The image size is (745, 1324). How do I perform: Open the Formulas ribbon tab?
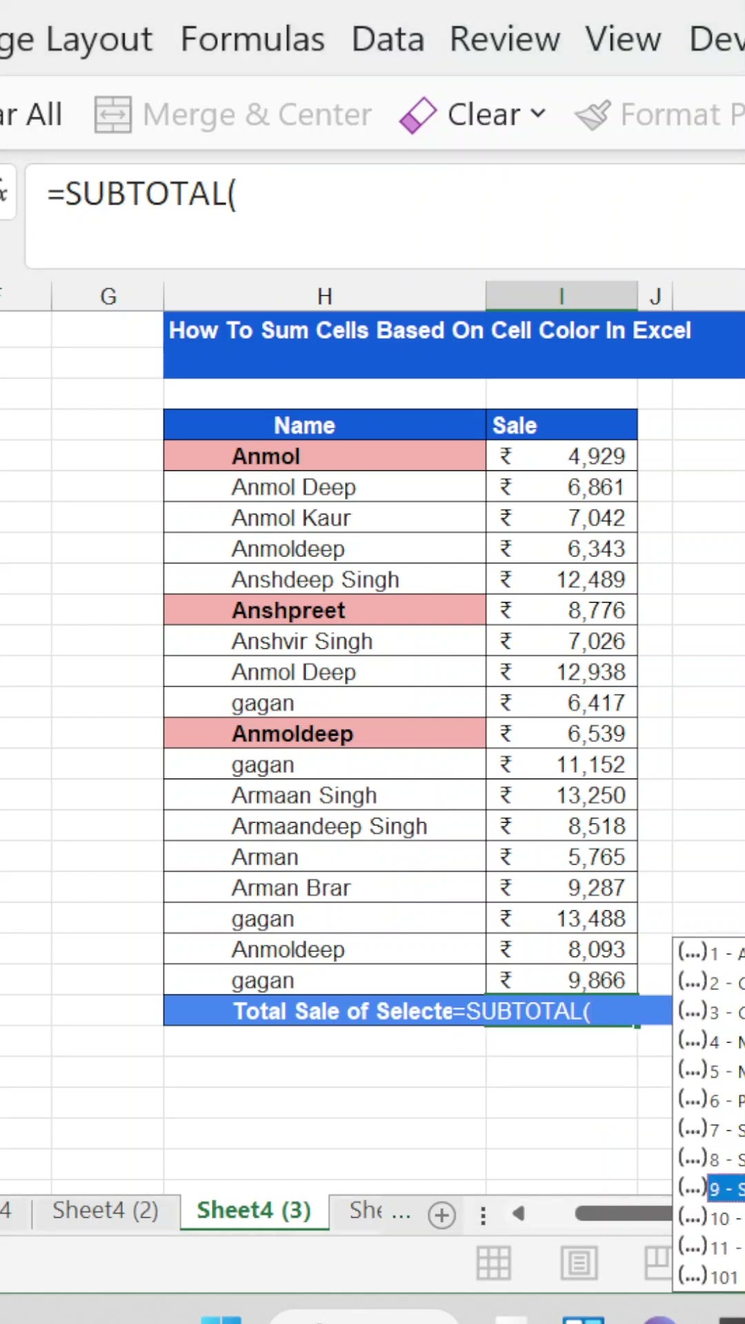click(252, 39)
